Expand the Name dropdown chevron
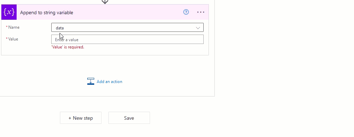The width and height of the screenshot is (354, 137). tap(198, 28)
